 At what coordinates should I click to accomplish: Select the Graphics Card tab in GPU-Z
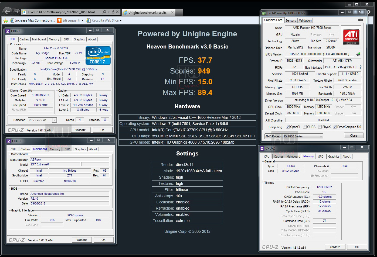tap(273, 20)
